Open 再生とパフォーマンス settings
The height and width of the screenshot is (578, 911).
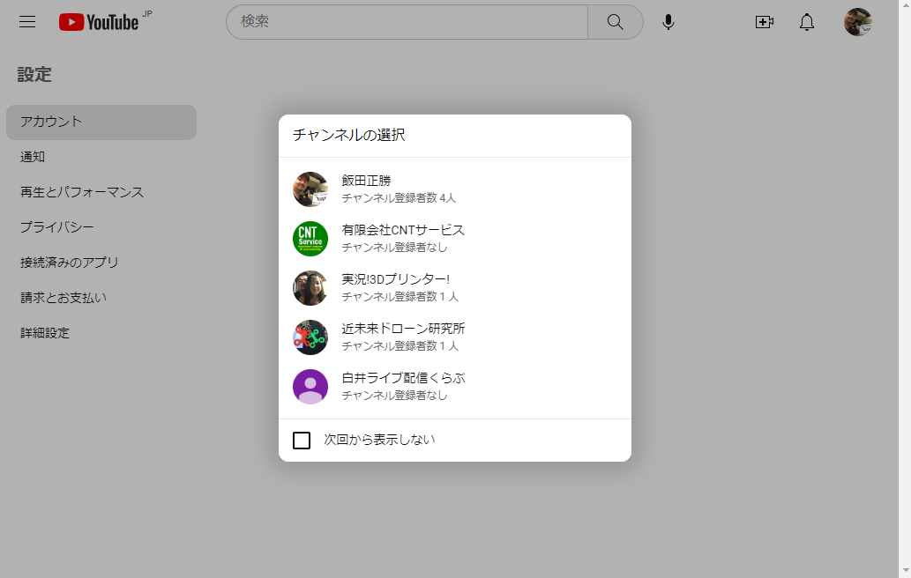(x=82, y=192)
